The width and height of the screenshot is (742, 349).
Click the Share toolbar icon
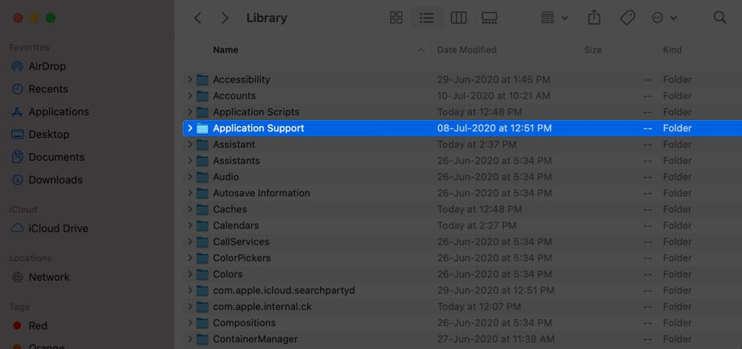coord(594,18)
